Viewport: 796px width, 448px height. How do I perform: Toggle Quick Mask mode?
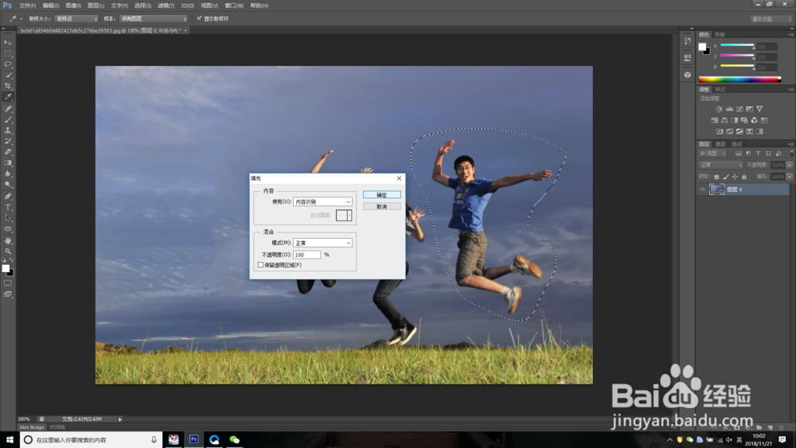(8, 283)
